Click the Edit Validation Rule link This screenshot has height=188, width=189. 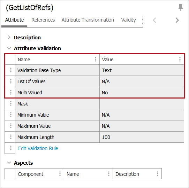(x=38, y=148)
